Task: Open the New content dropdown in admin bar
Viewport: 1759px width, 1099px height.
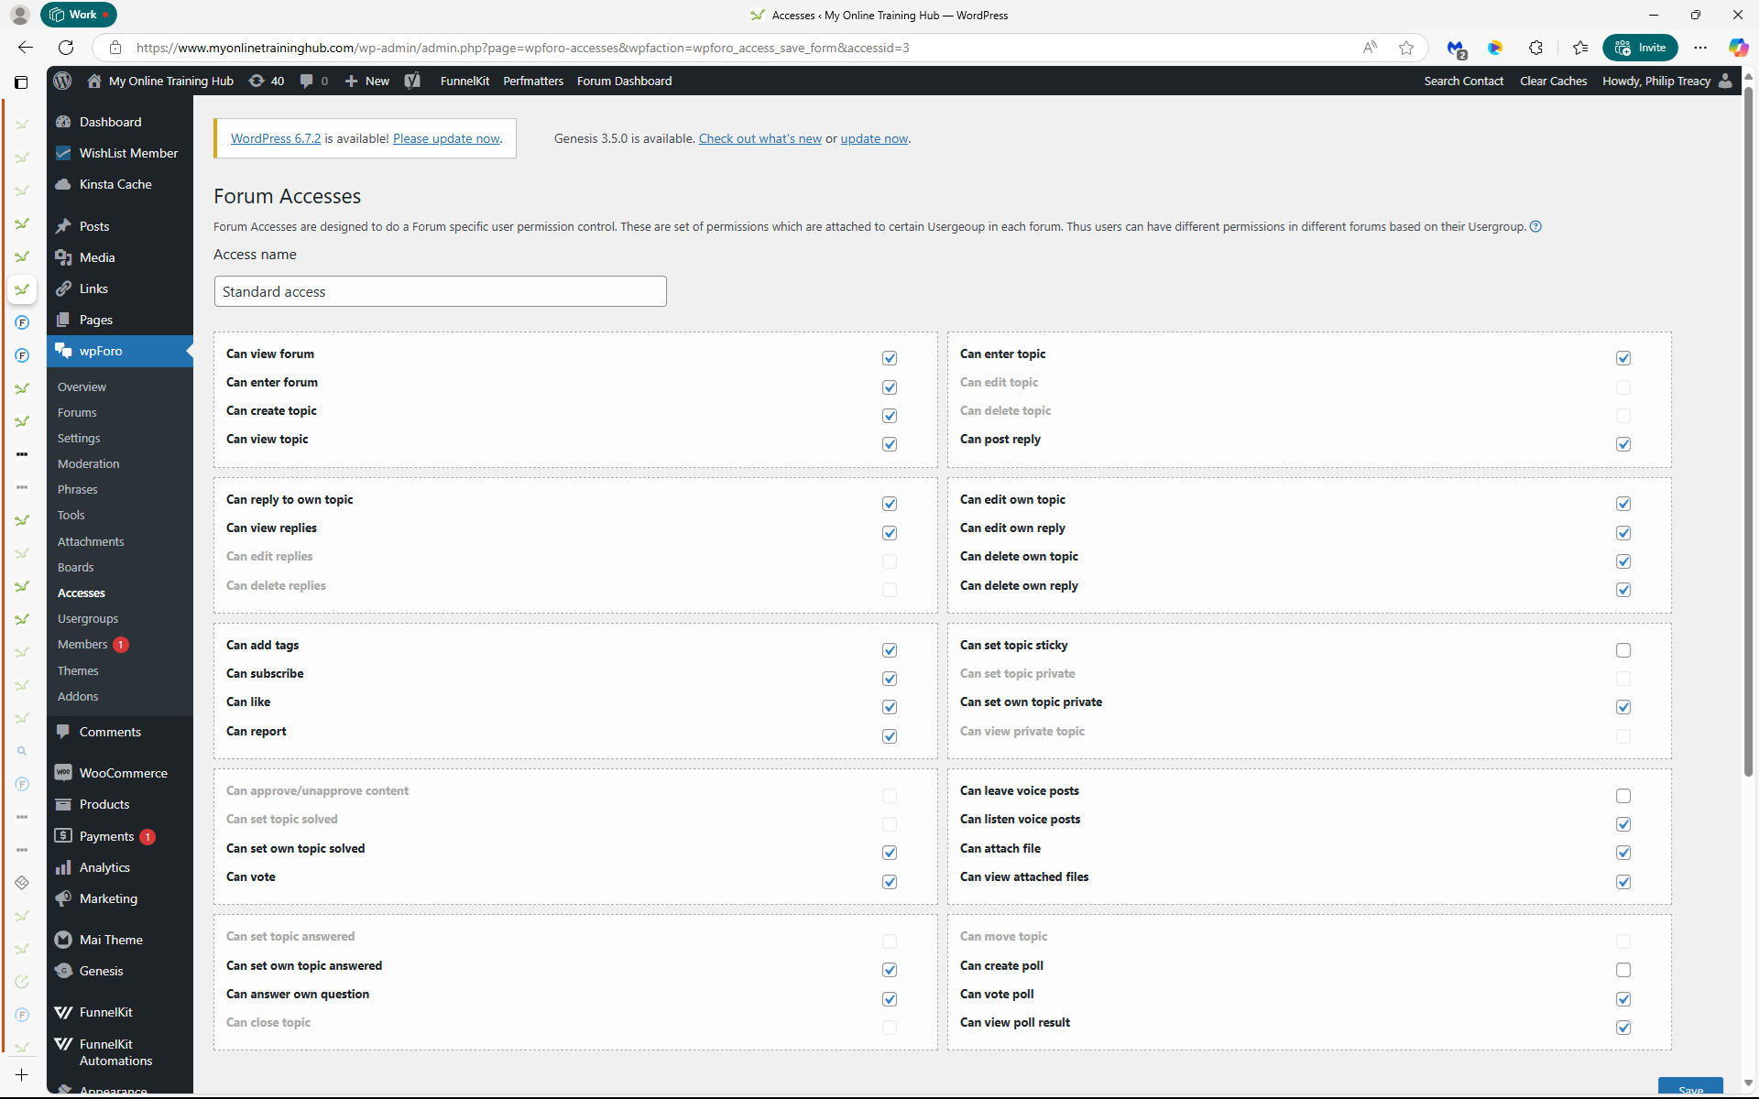Action: pyautogui.click(x=367, y=81)
